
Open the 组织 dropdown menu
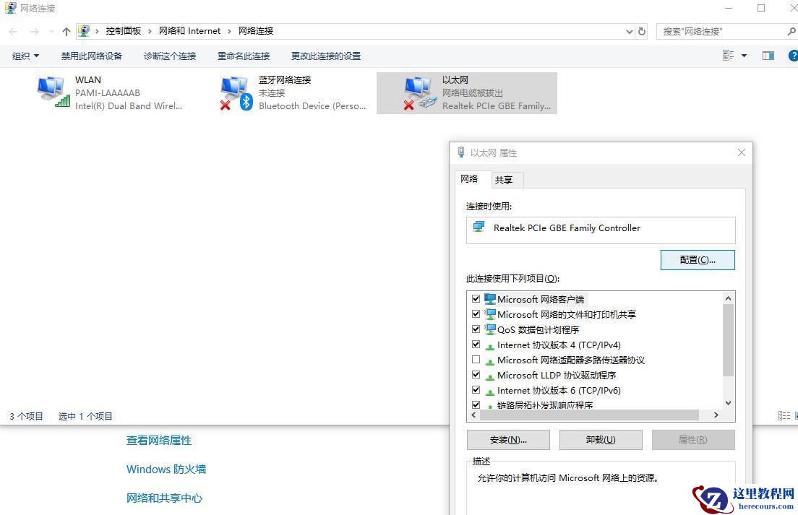point(24,56)
